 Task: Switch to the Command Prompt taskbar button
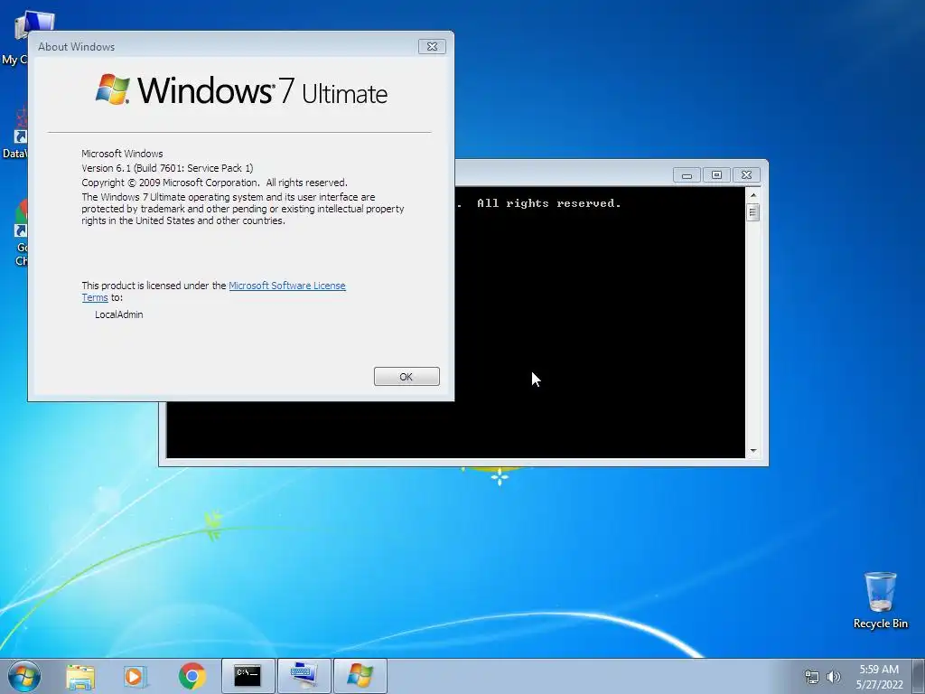pyautogui.click(x=248, y=676)
